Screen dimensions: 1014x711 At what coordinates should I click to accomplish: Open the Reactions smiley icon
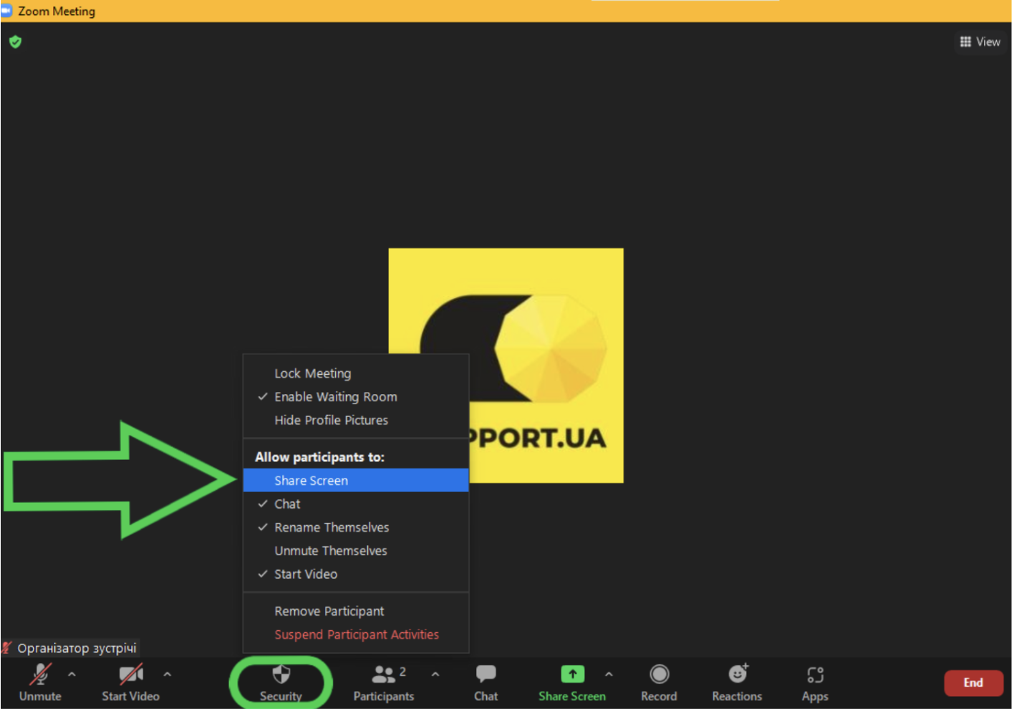click(738, 674)
